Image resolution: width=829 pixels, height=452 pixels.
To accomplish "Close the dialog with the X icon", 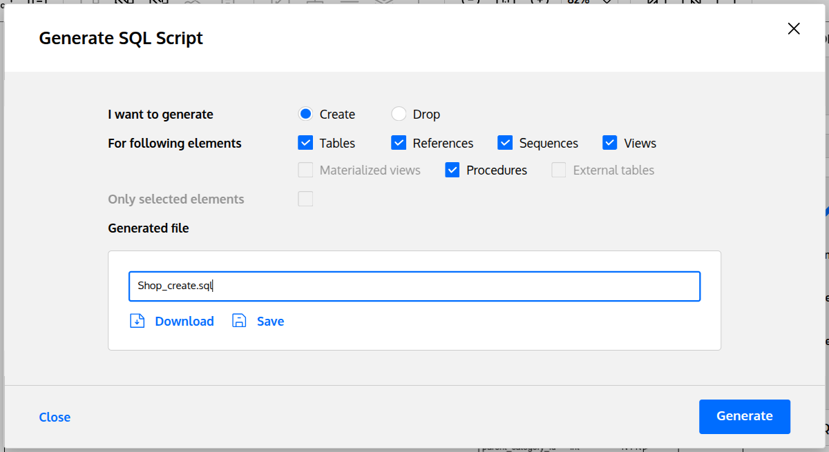I will (x=794, y=28).
